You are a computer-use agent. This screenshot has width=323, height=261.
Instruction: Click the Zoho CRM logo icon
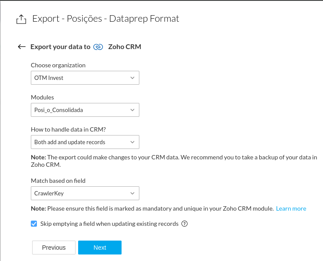point(98,47)
